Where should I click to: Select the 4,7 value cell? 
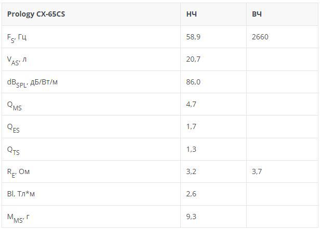[191, 104]
